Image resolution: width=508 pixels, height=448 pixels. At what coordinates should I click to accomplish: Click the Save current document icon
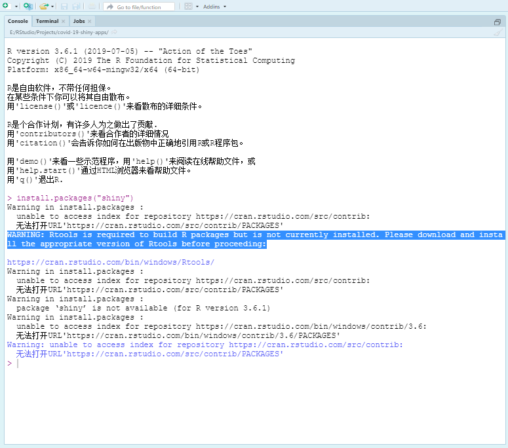64,7
